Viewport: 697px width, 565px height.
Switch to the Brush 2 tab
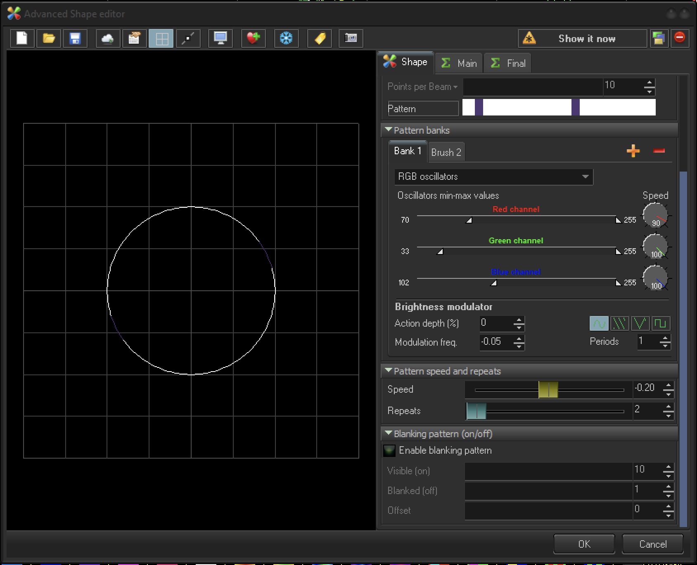446,153
